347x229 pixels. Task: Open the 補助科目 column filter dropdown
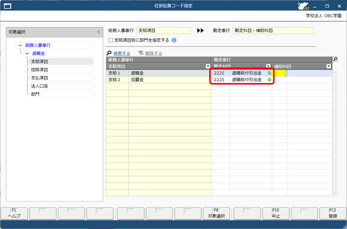[x=328, y=66]
